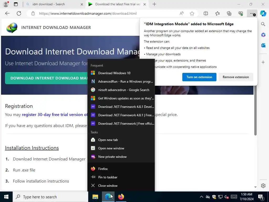Open Windows Start menu
Image resolution: width=269 pixels, height=202 pixels.
point(6,197)
